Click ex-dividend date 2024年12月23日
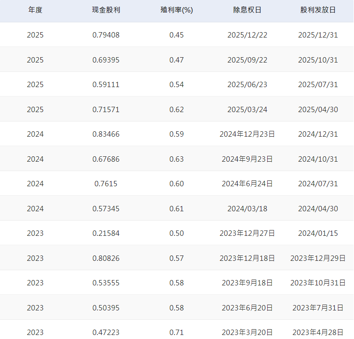This screenshot has width=354, height=339. tap(247, 134)
